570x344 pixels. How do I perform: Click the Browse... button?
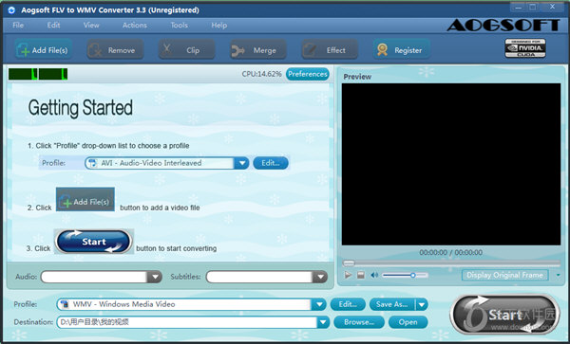pyautogui.click(x=359, y=322)
